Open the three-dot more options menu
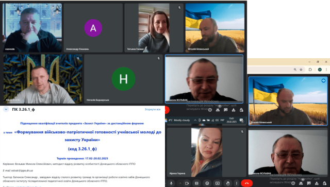The image size is (330, 187). pos(237,183)
